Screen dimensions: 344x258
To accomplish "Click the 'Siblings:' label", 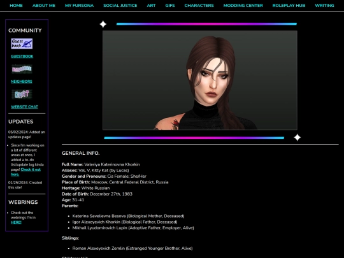I will [71, 238].
